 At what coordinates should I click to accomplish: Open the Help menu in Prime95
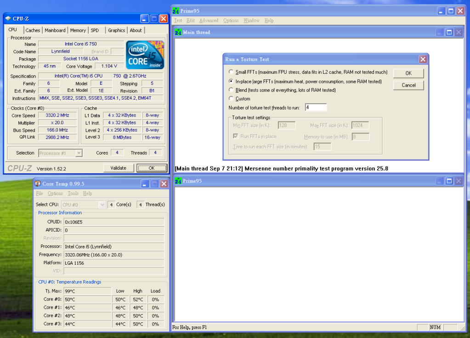(x=269, y=20)
